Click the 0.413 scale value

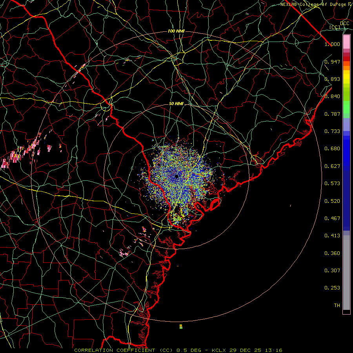(x=332, y=236)
